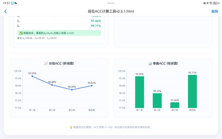Tap the footer tip about ACC范围 0~100
222x139 pixels.
pyautogui.click(x=113, y=127)
